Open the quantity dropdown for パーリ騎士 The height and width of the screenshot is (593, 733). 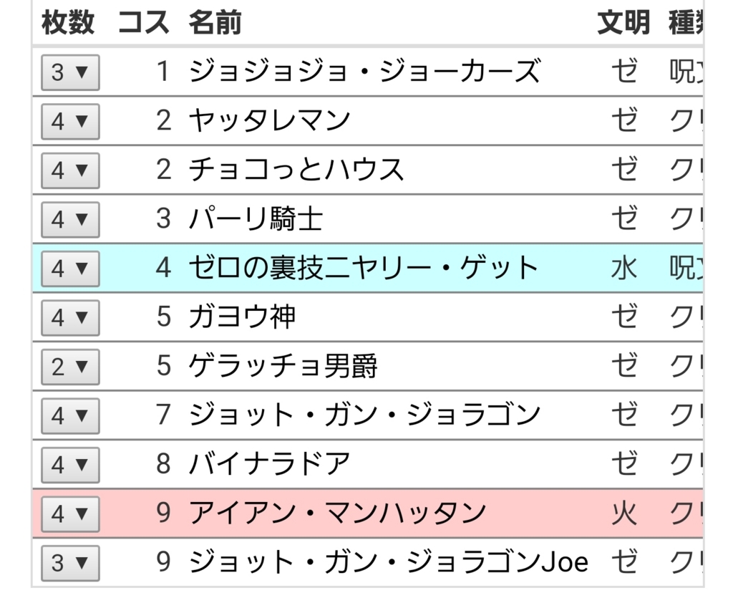(x=69, y=220)
